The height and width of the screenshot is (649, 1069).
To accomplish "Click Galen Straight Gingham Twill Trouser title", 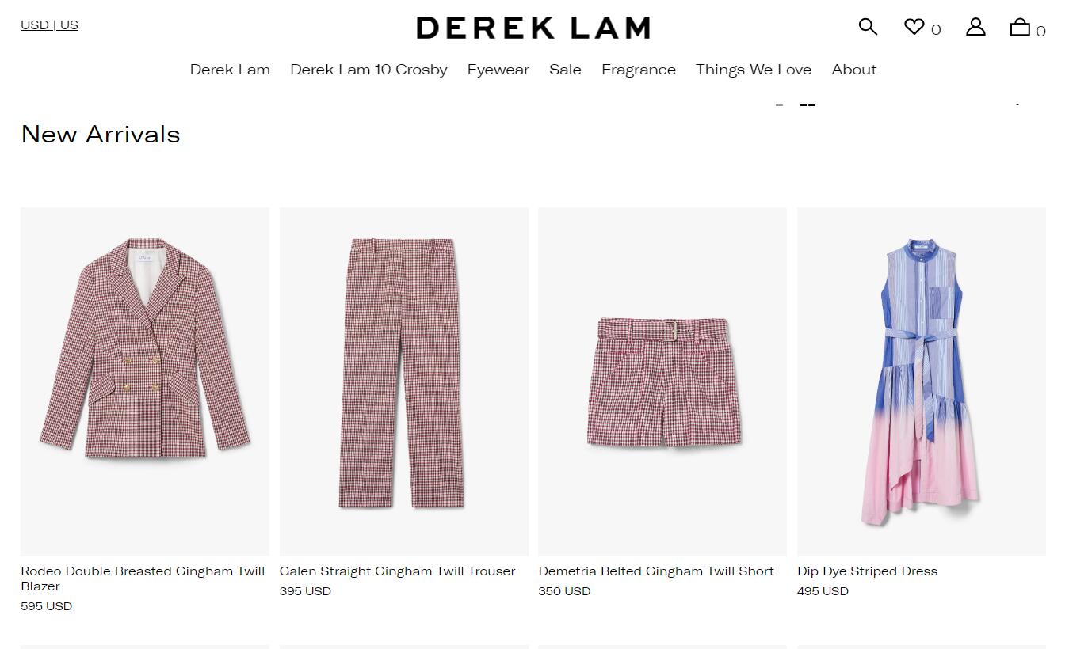I will coord(397,571).
